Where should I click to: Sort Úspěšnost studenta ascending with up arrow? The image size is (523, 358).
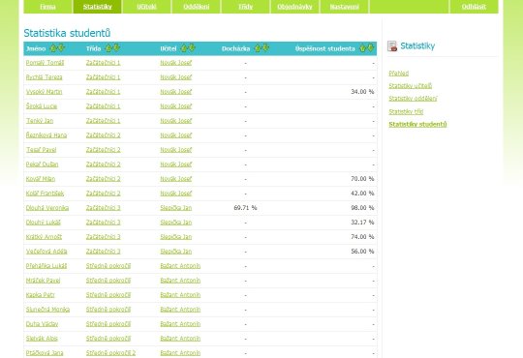tap(362, 48)
